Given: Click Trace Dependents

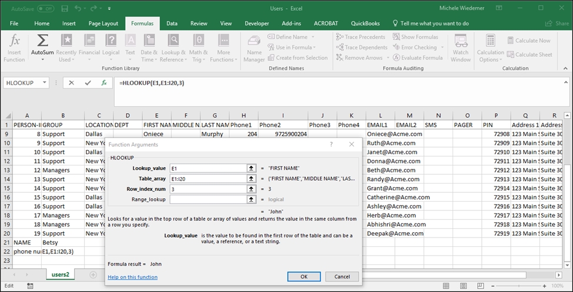Looking at the screenshot, I should 361,47.
